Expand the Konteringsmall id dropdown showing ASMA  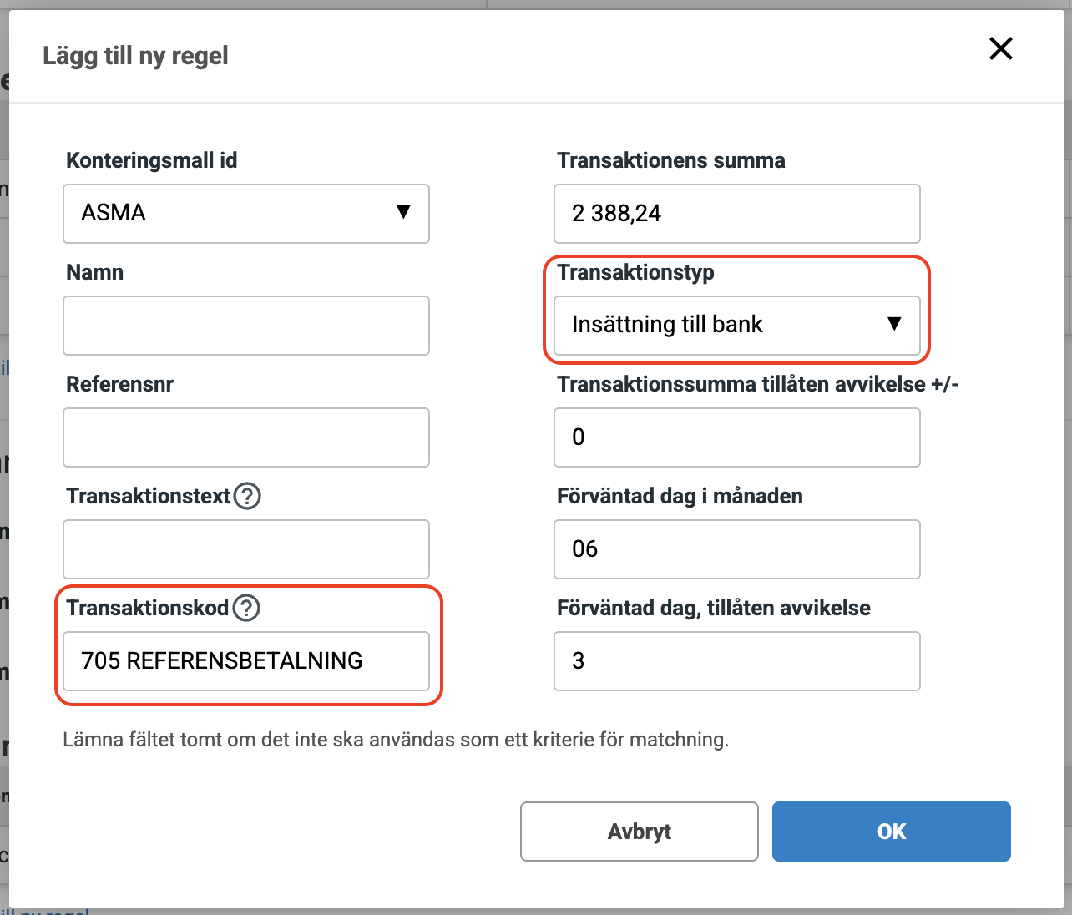coord(246,214)
